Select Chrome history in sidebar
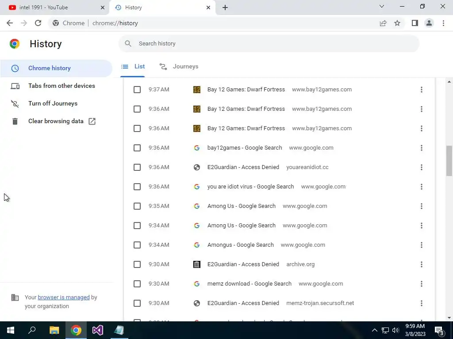The image size is (453, 339). tap(56, 68)
